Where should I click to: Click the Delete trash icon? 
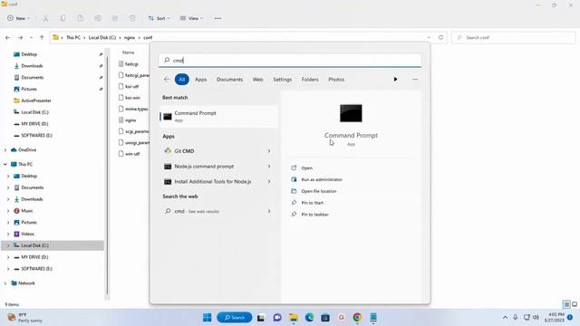(132, 18)
